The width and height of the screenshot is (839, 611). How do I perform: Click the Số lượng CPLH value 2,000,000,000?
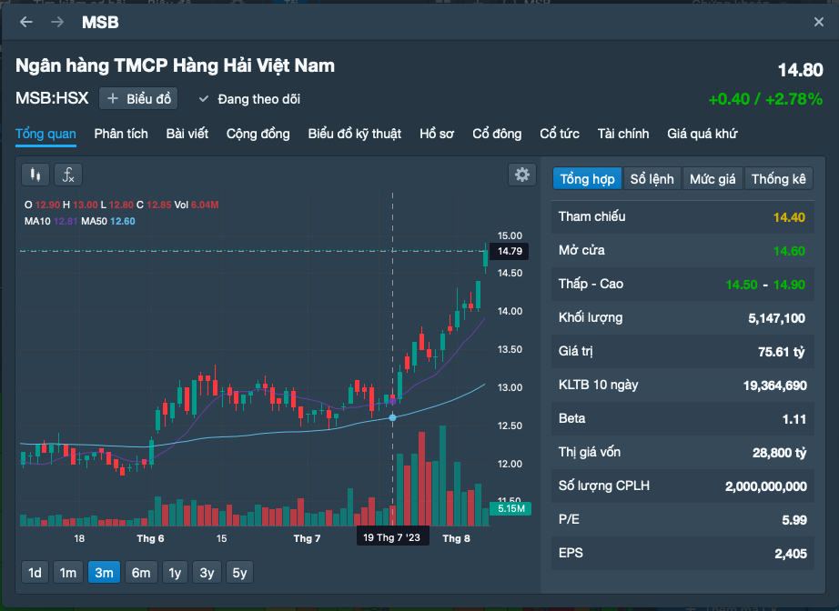click(x=765, y=486)
